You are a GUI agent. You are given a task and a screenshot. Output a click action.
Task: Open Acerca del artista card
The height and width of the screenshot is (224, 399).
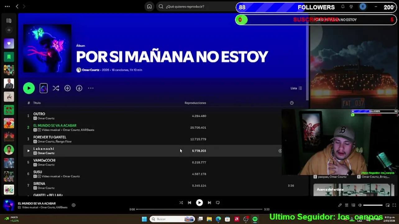(x=354, y=190)
